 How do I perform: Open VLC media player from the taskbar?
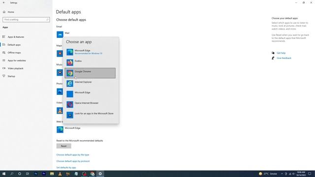coord(60,174)
